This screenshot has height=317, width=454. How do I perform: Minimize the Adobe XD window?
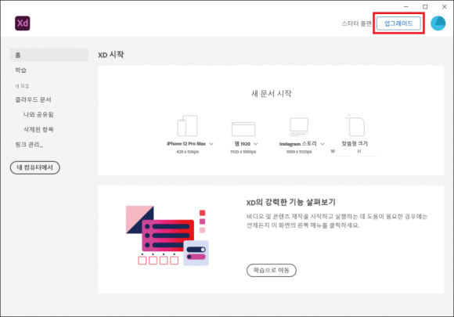point(406,6)
